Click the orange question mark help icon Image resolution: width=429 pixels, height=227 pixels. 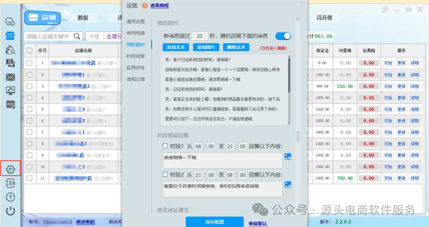pyautogui.click(x=145, y=6)
